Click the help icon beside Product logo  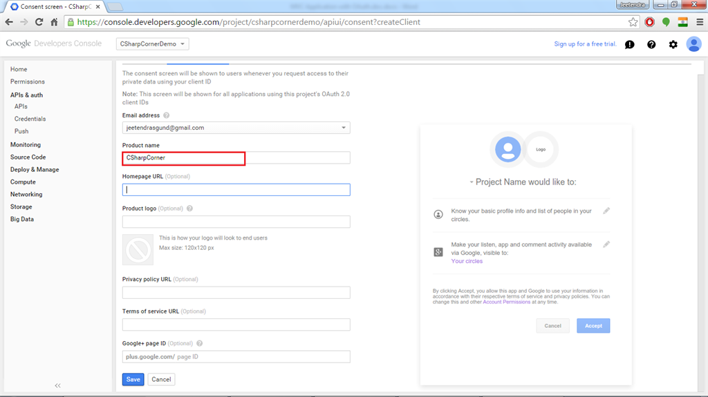[x=189, y=208]
